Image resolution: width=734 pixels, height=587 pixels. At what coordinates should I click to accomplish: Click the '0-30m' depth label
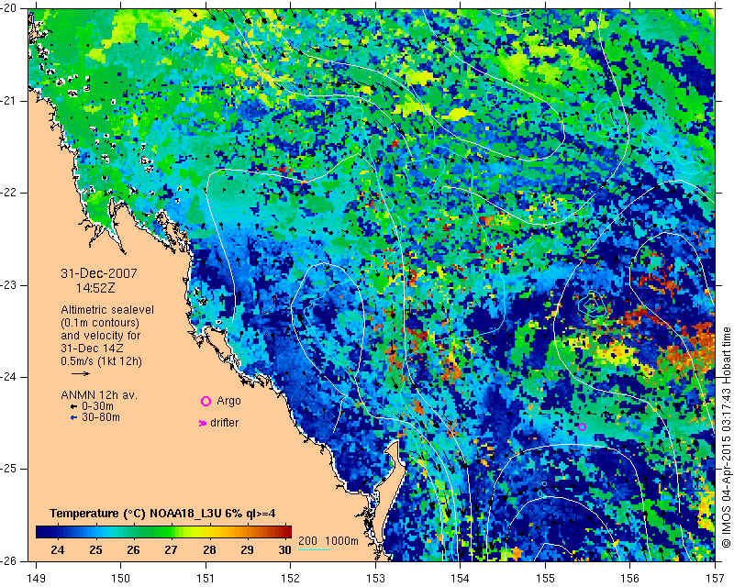click(97, 406)
